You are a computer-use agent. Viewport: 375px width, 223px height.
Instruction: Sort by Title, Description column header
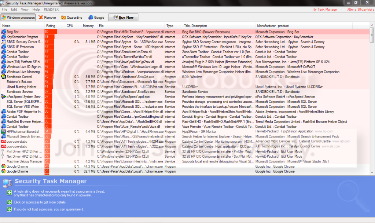(x=218, y=26)
